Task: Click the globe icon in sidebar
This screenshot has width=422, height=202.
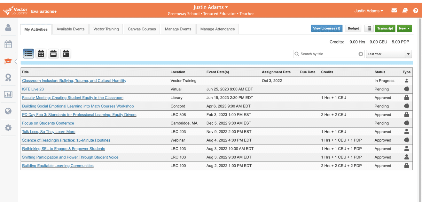Action: (8, 111)
